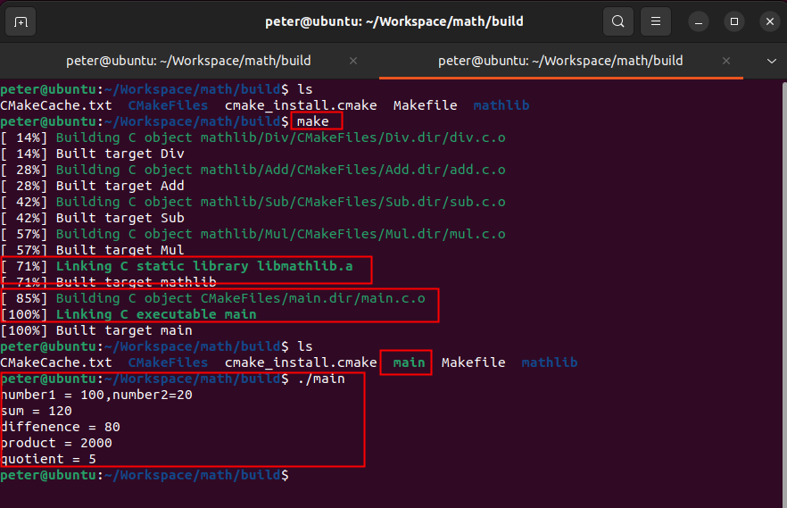787x508 pixels.
Task: Close the terminal window
Action: pyautogui.click(x=767, y=21)
